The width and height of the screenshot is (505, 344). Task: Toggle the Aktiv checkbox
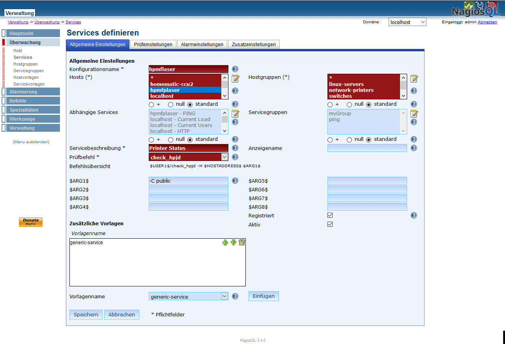[330, 224]
